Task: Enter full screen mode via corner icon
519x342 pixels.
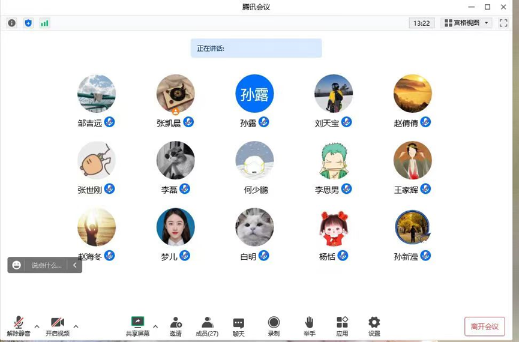Action: click(503, 23)
